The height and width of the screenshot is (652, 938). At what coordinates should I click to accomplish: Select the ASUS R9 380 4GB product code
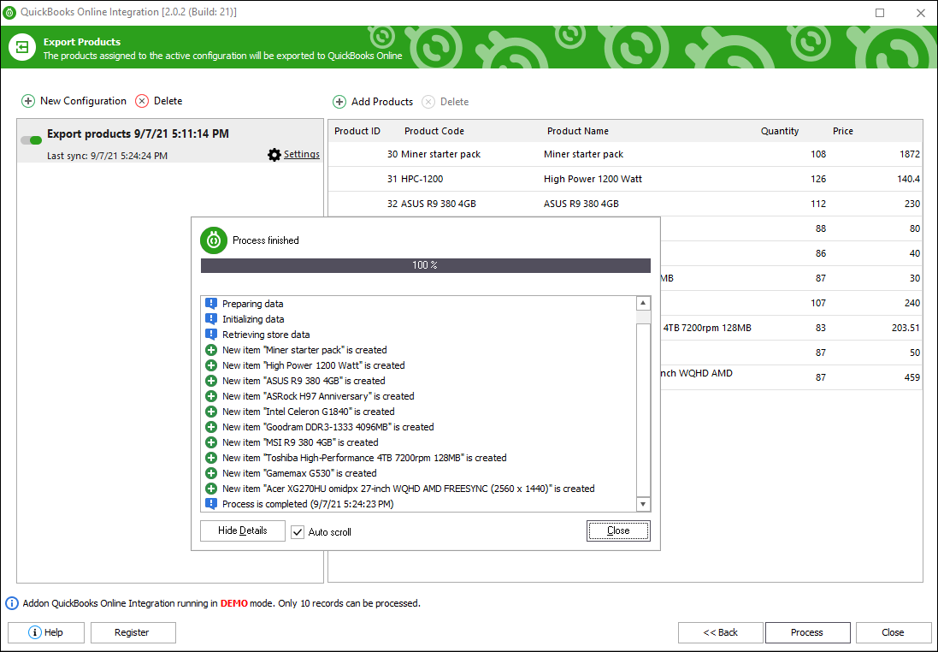click(439, 204)
